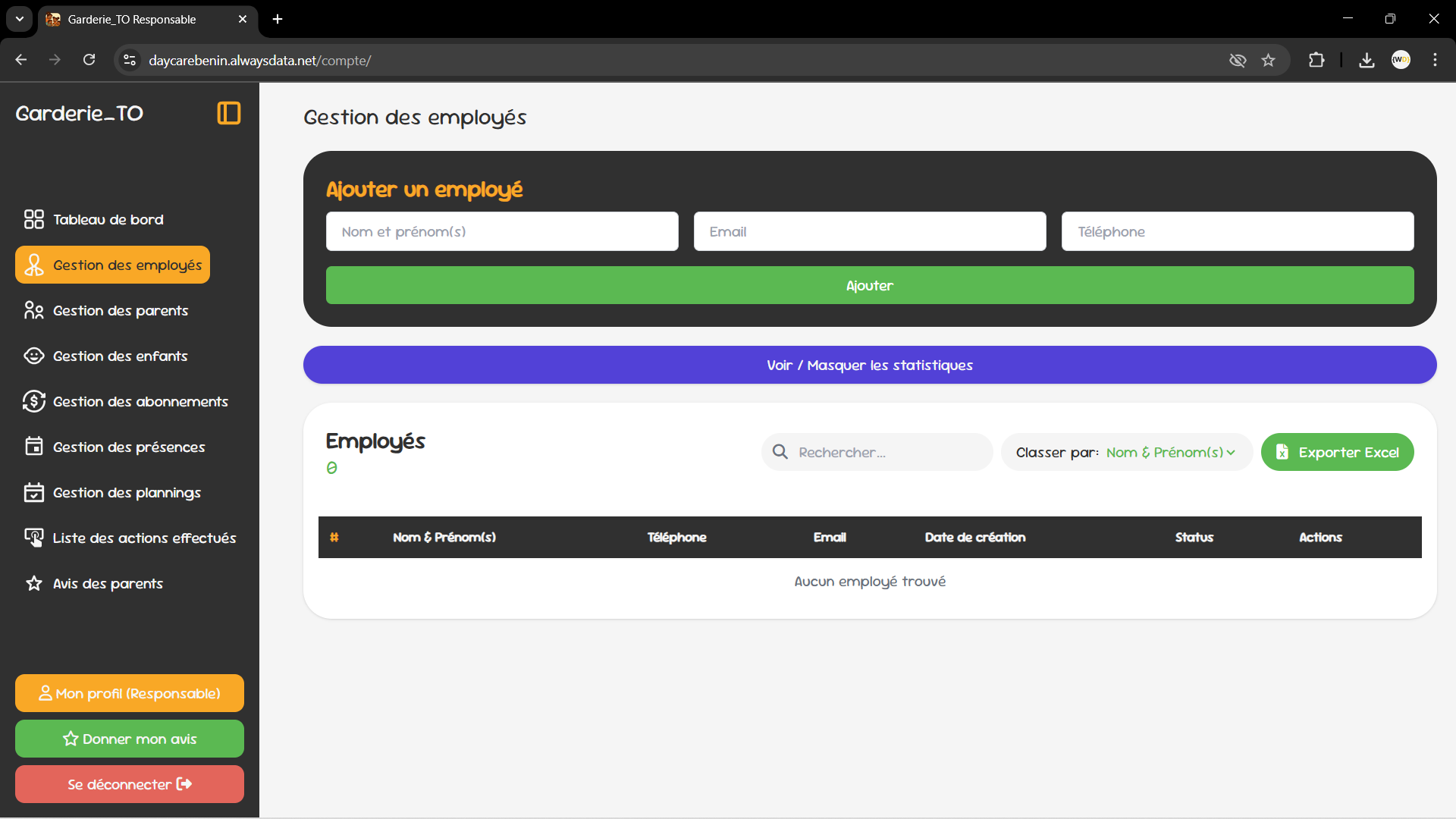Focus the Nom et prénom(s) field
Image resolution: width=1456 pixels, height=819 pixels.
click(x=502, y=231)
